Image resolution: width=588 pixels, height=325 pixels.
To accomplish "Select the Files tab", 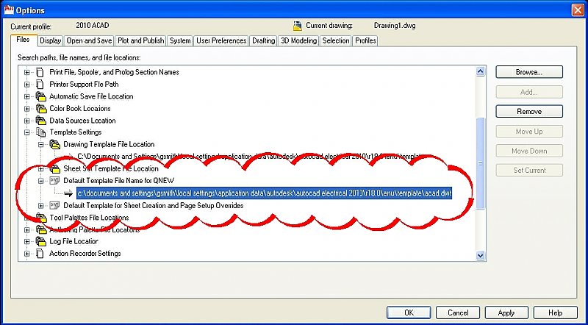I will [x=24, y=40].
